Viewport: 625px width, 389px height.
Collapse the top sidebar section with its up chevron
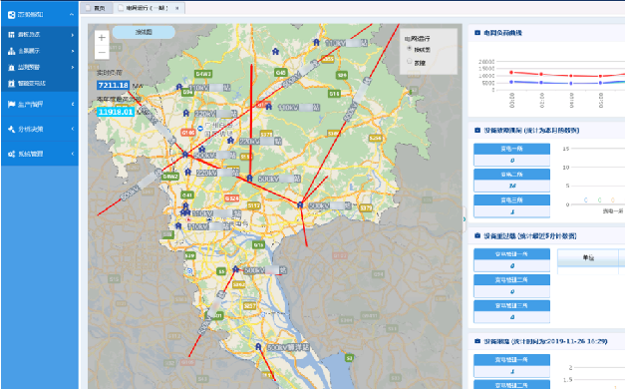tap(72, 15)
